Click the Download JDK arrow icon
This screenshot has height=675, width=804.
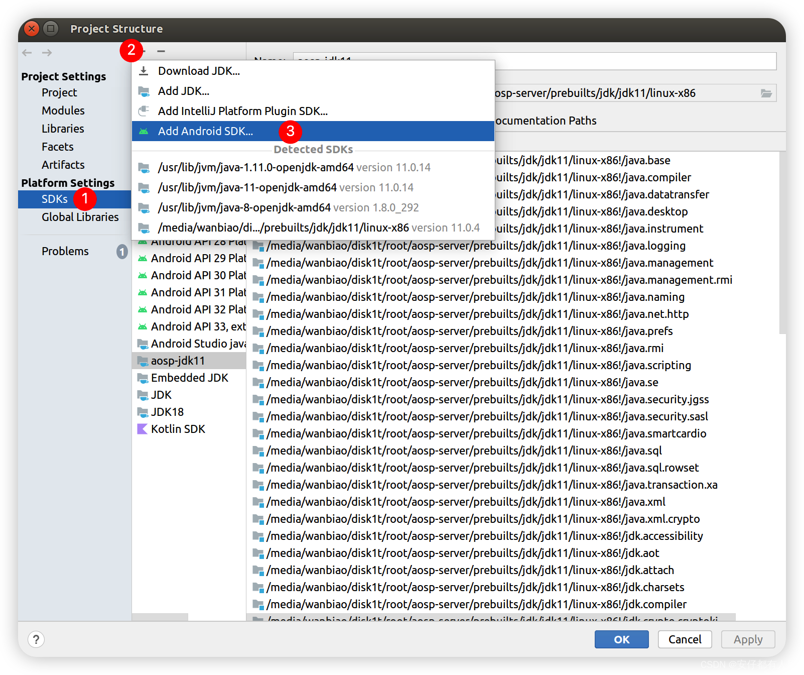144,71
